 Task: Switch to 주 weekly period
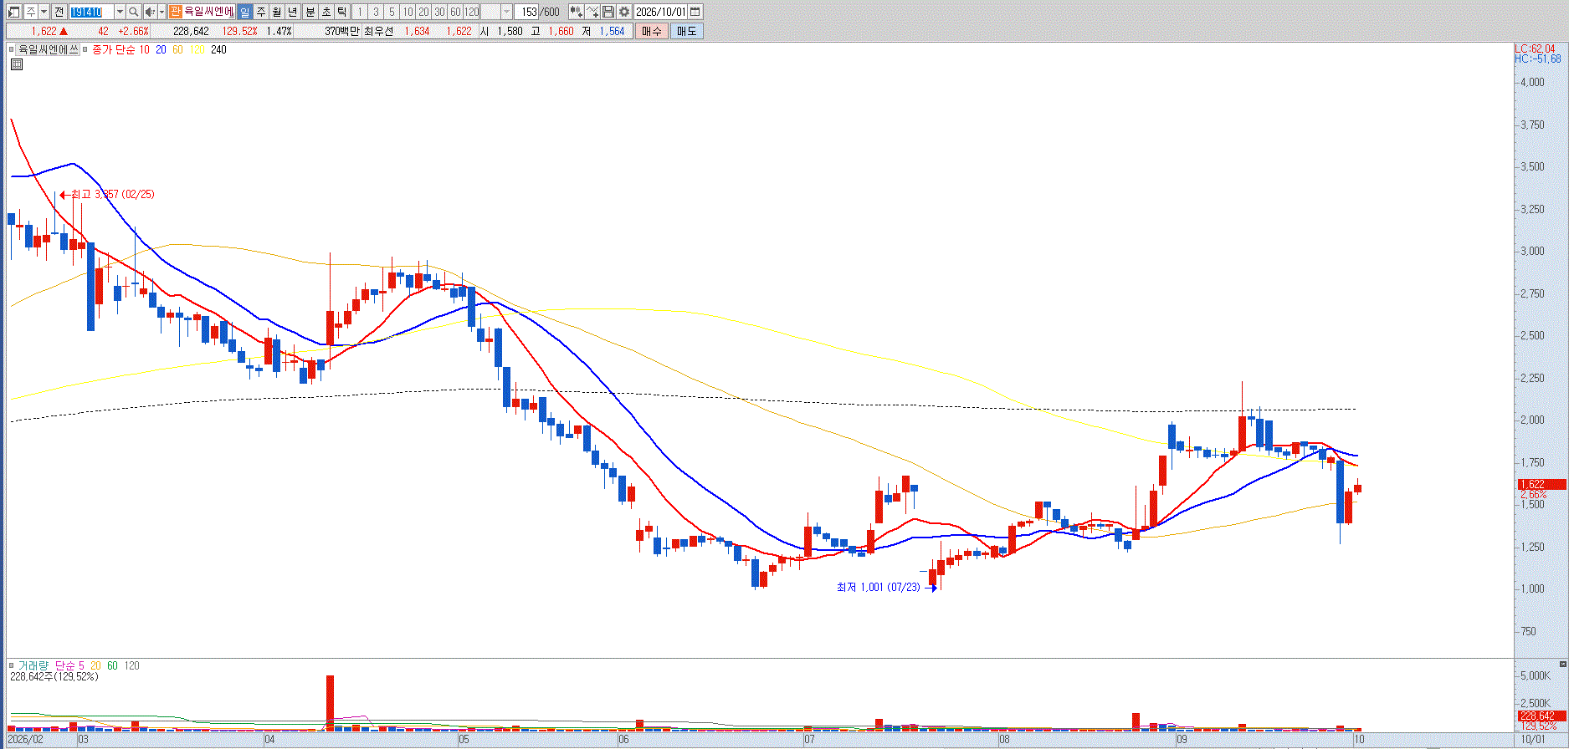pyautogui.click(x=260, y=12)
